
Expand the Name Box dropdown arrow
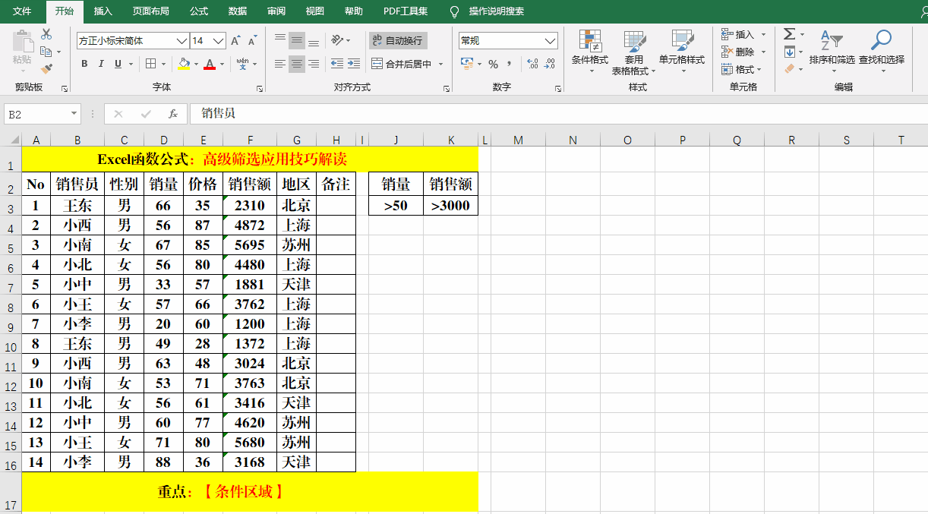(74, 114)
